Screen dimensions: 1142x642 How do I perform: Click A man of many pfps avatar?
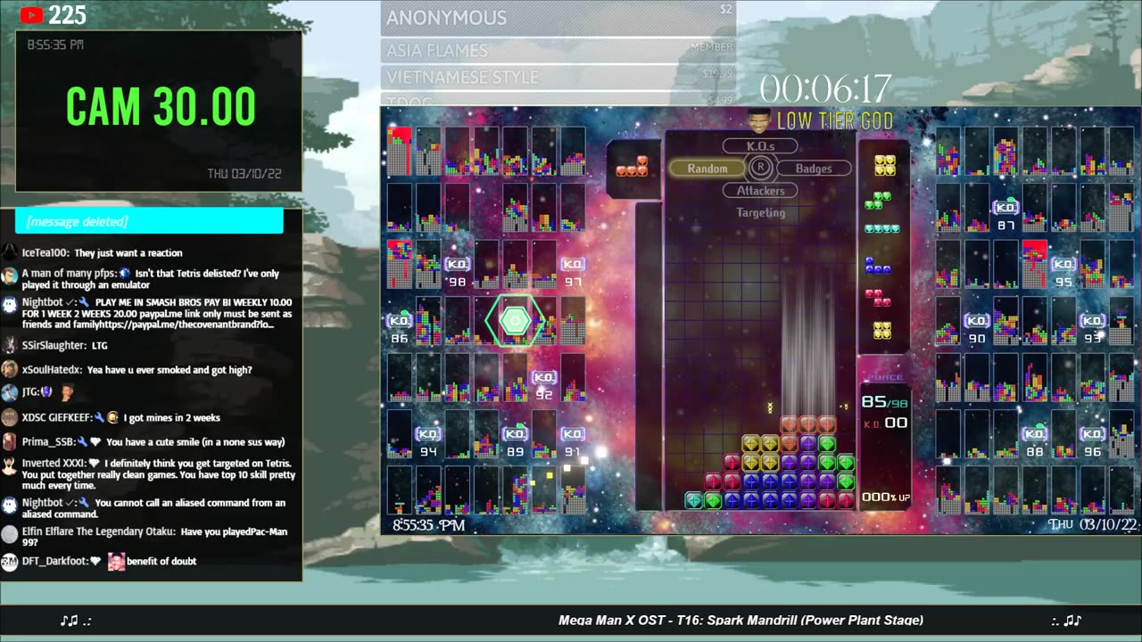[x=9, y=277]
